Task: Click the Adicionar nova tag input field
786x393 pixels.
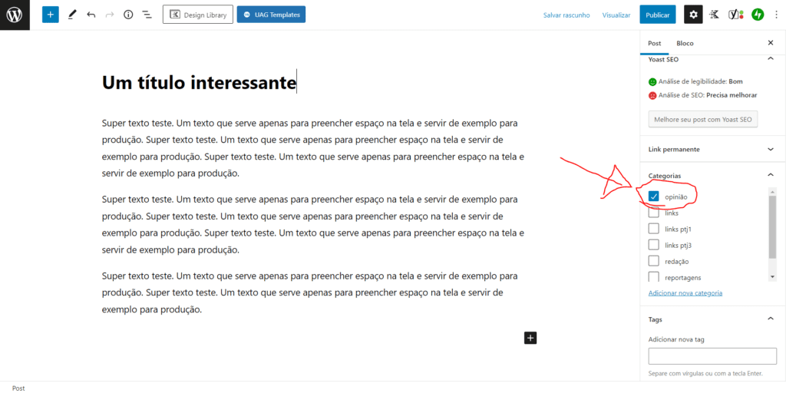Action: (x=712, y=356)
